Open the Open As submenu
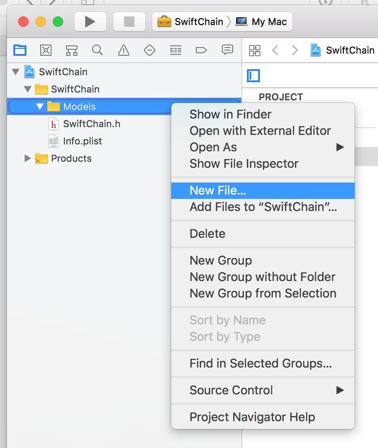The image size is (378, 448). [263, 147]
